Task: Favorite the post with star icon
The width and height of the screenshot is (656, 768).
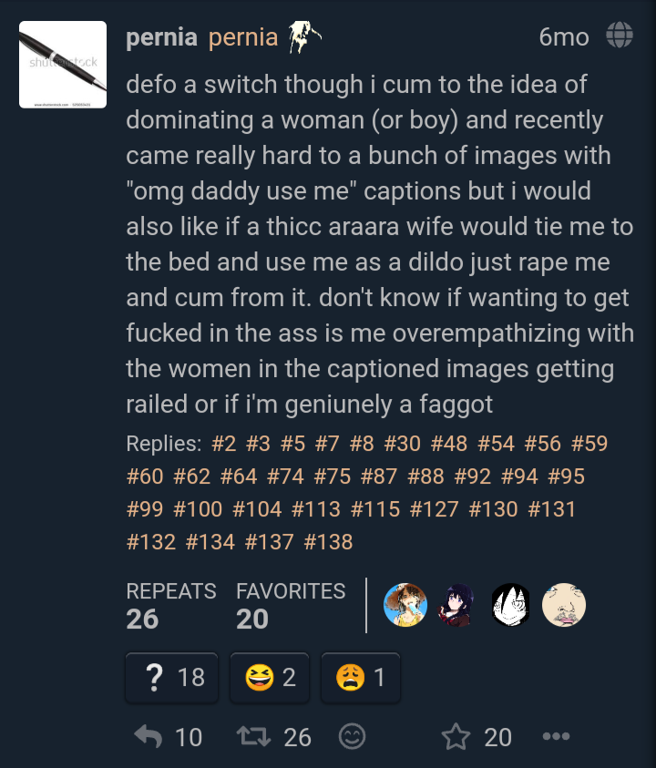Action: (456, 736)
